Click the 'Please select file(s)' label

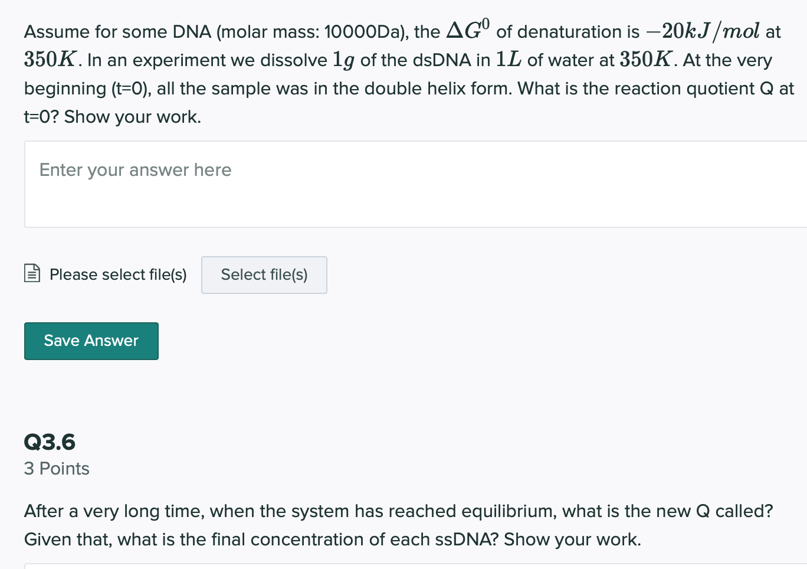point(118,274)
